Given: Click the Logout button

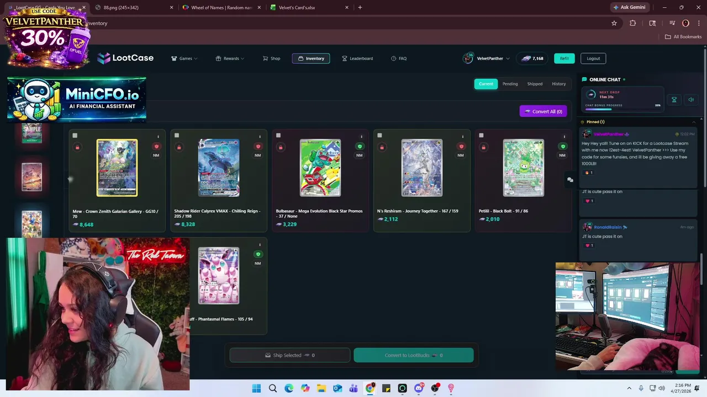Looking at the screenshot, I should pos(593,58).
